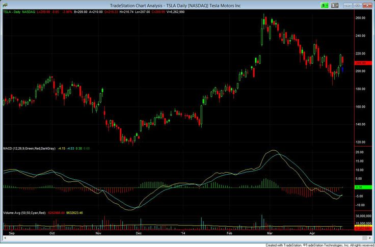Click the 'Oct' date axis label
375x247 pixels.
tap(52, 232)
